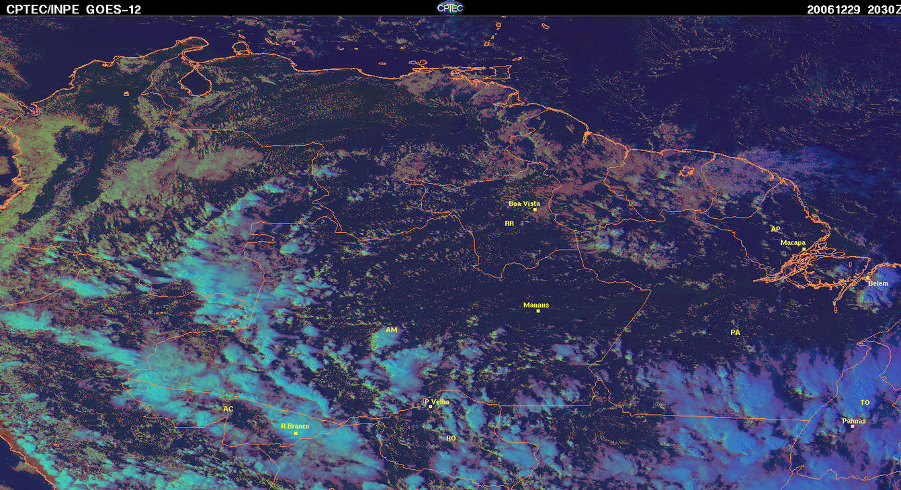901x490 pixels.
Task: Click the CPTEC logo at top center
Action: [450, 7]
